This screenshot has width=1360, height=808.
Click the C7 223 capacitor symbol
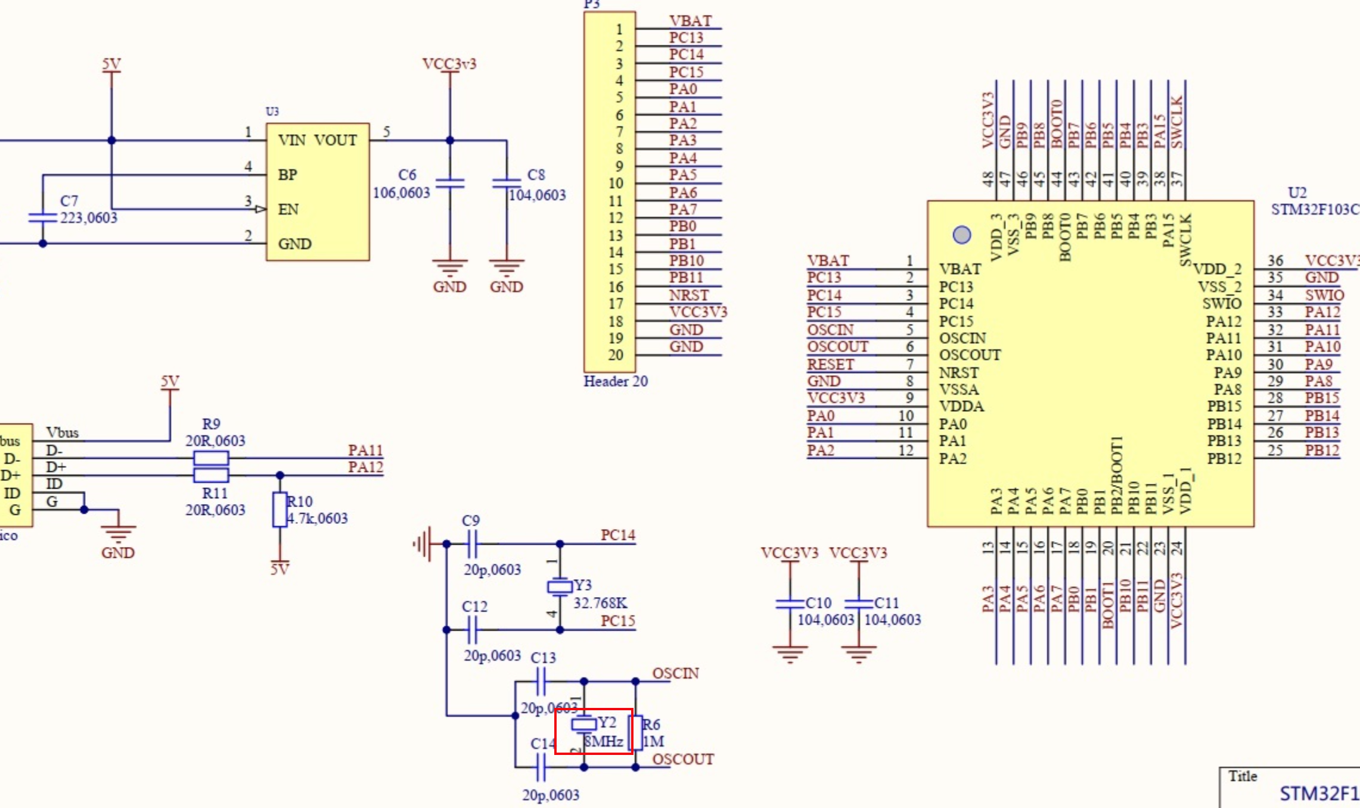[x=42, y=217]
